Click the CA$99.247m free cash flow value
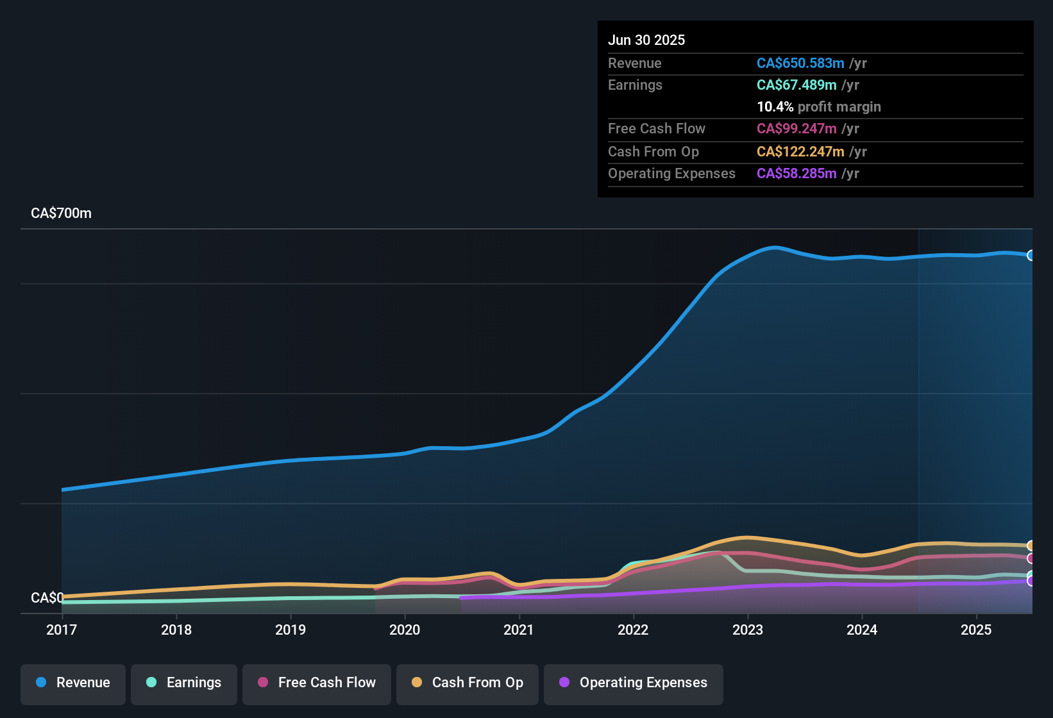The height and width of the screenshot is (718, 1053). [x=796, y=128]
